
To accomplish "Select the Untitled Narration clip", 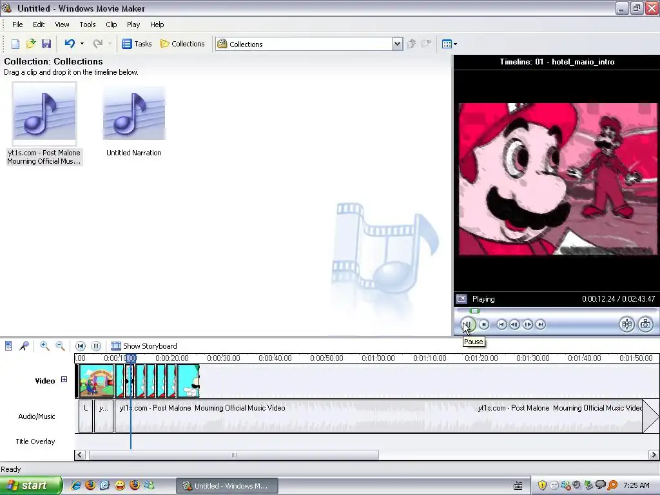I will (134, 121).
